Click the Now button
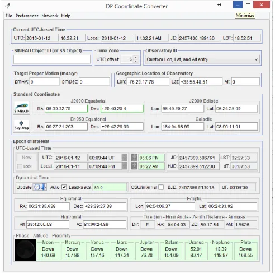275x273 pixels. 27,158
